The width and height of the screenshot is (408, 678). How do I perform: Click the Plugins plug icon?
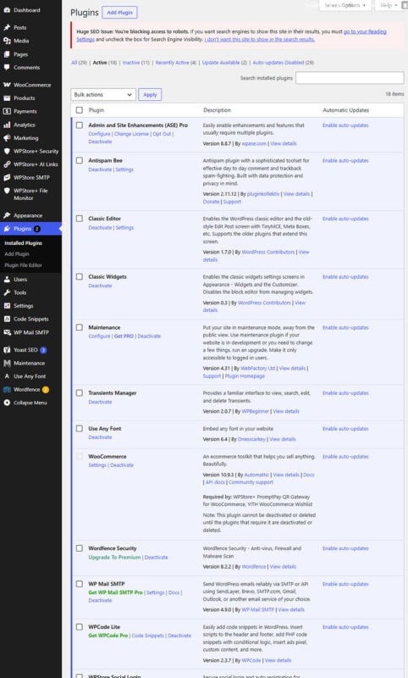click(x=7, y=229)
